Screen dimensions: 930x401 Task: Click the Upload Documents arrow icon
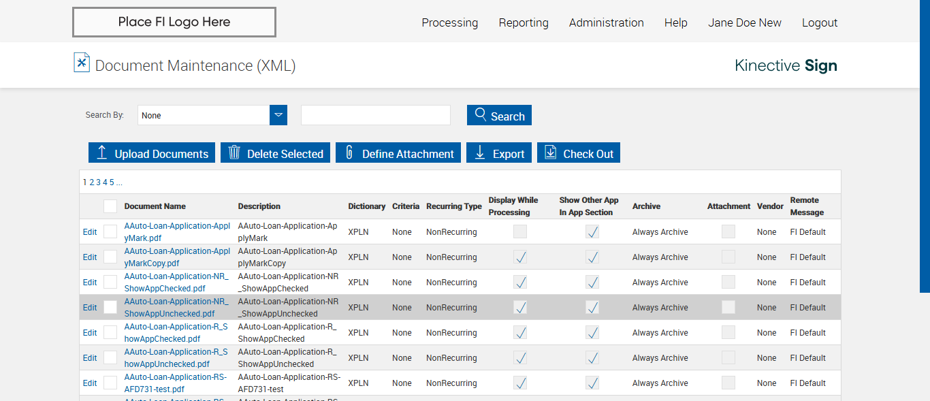(102, 153)
